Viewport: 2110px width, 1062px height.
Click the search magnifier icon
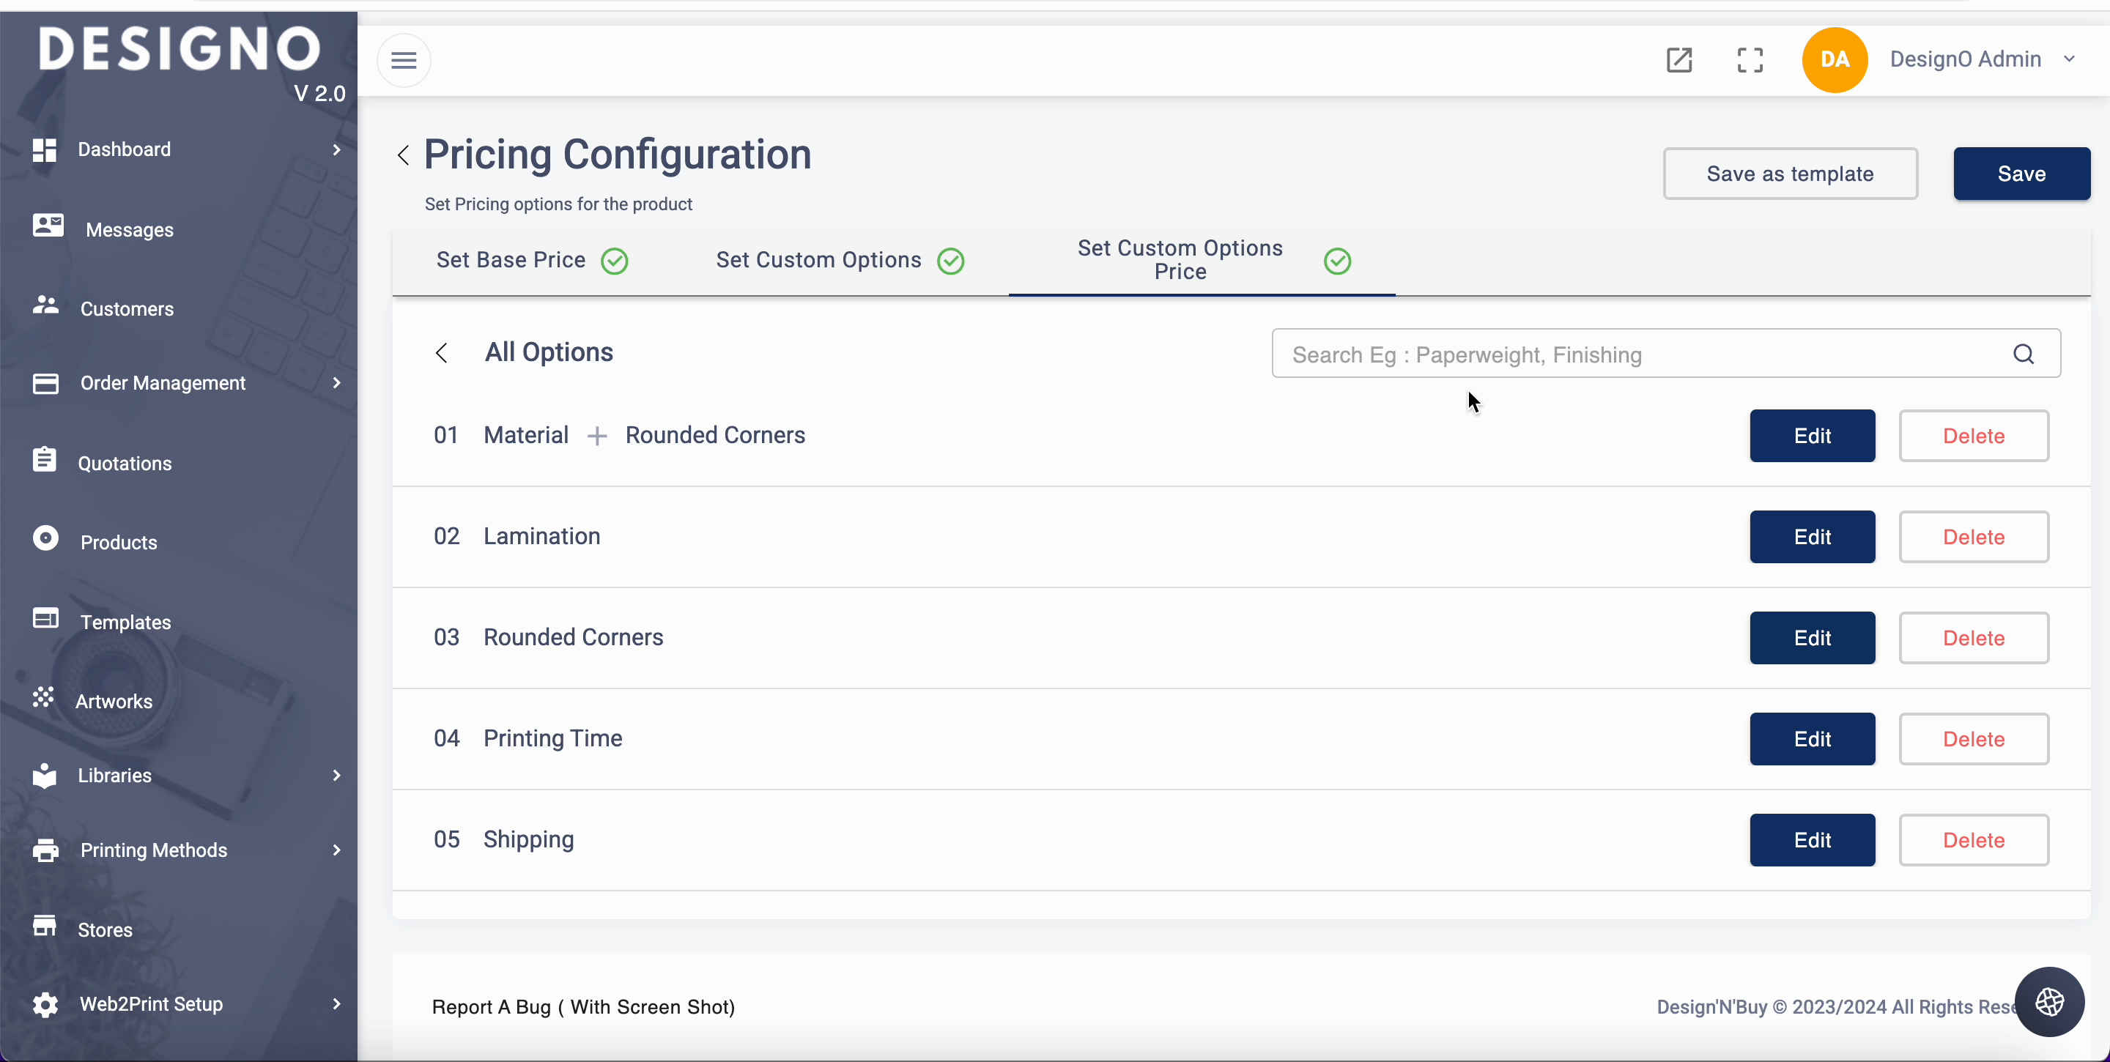point(2023,354)
